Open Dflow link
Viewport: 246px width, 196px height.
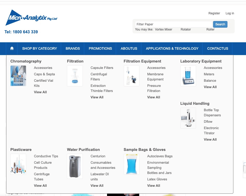[x=208, y=121]
